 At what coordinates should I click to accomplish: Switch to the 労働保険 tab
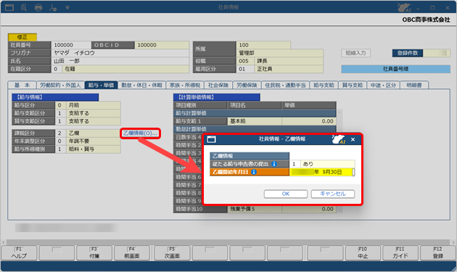point(247,85)
